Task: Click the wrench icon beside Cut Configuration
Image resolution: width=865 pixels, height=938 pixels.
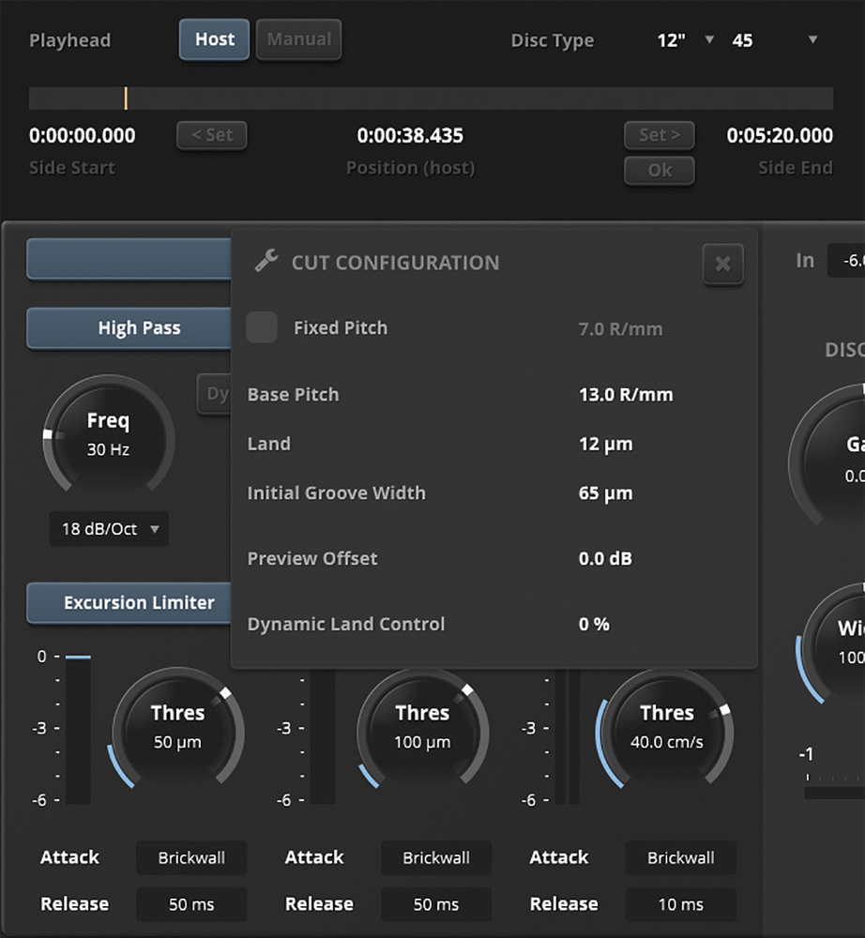Action: tap(266, 262)
